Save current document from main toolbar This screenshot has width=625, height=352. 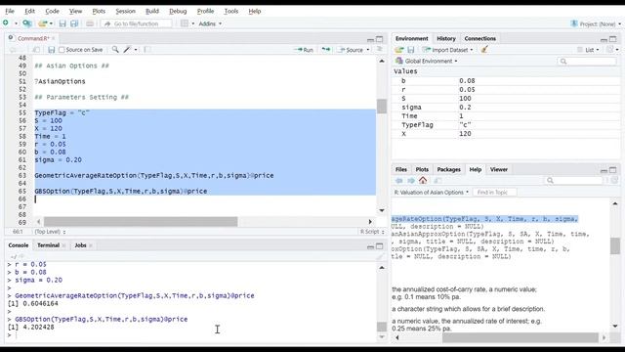[62, 23]
